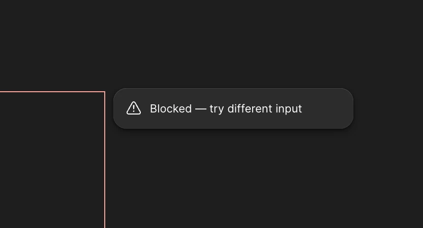
Task: Click the "Blocked — try different input" message text
Action: pyautogui.click(x=226, y=108)
